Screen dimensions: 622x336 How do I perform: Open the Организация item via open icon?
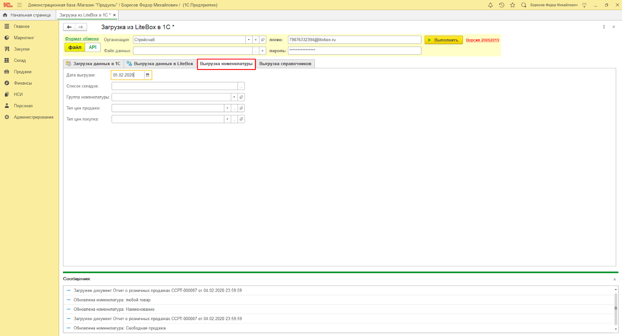(x=263, y=40)
